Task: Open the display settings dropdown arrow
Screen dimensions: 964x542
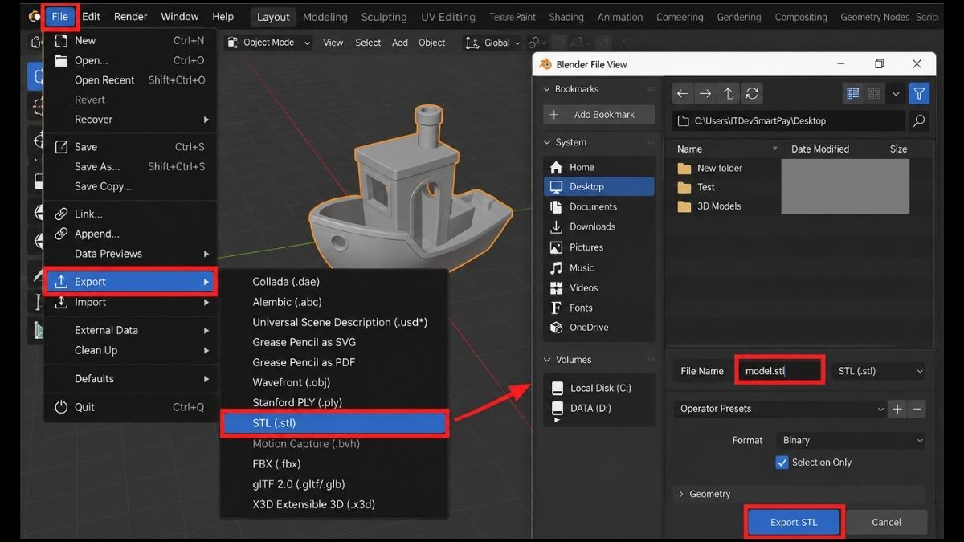Action: point(896,93)
